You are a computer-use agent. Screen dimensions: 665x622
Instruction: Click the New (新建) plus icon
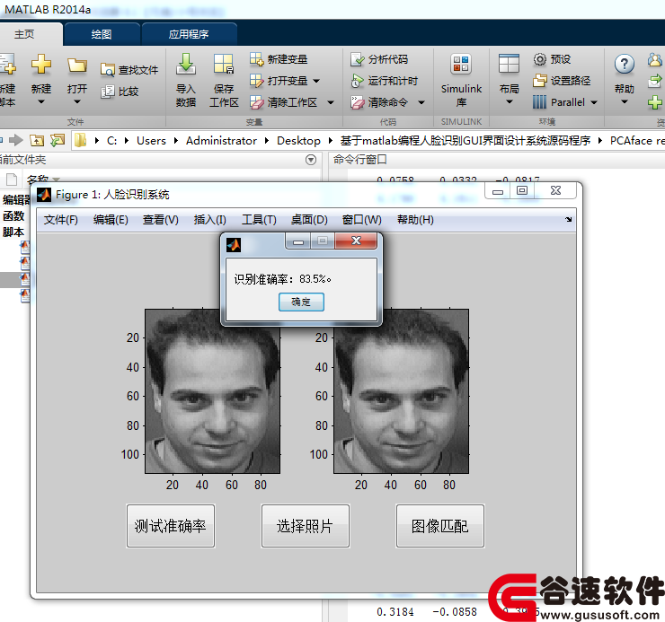(x=41, y=64)
